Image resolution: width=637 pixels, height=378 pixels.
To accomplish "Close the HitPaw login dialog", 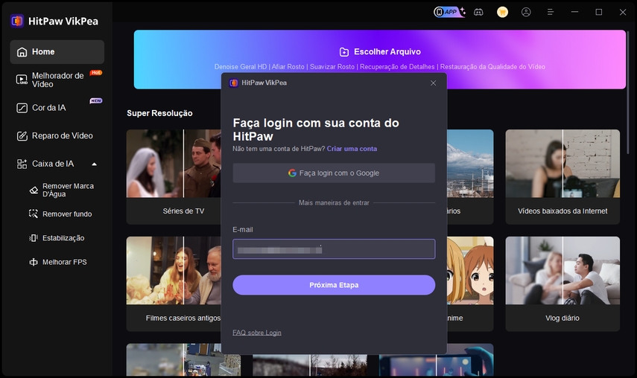I will [434, 83].
